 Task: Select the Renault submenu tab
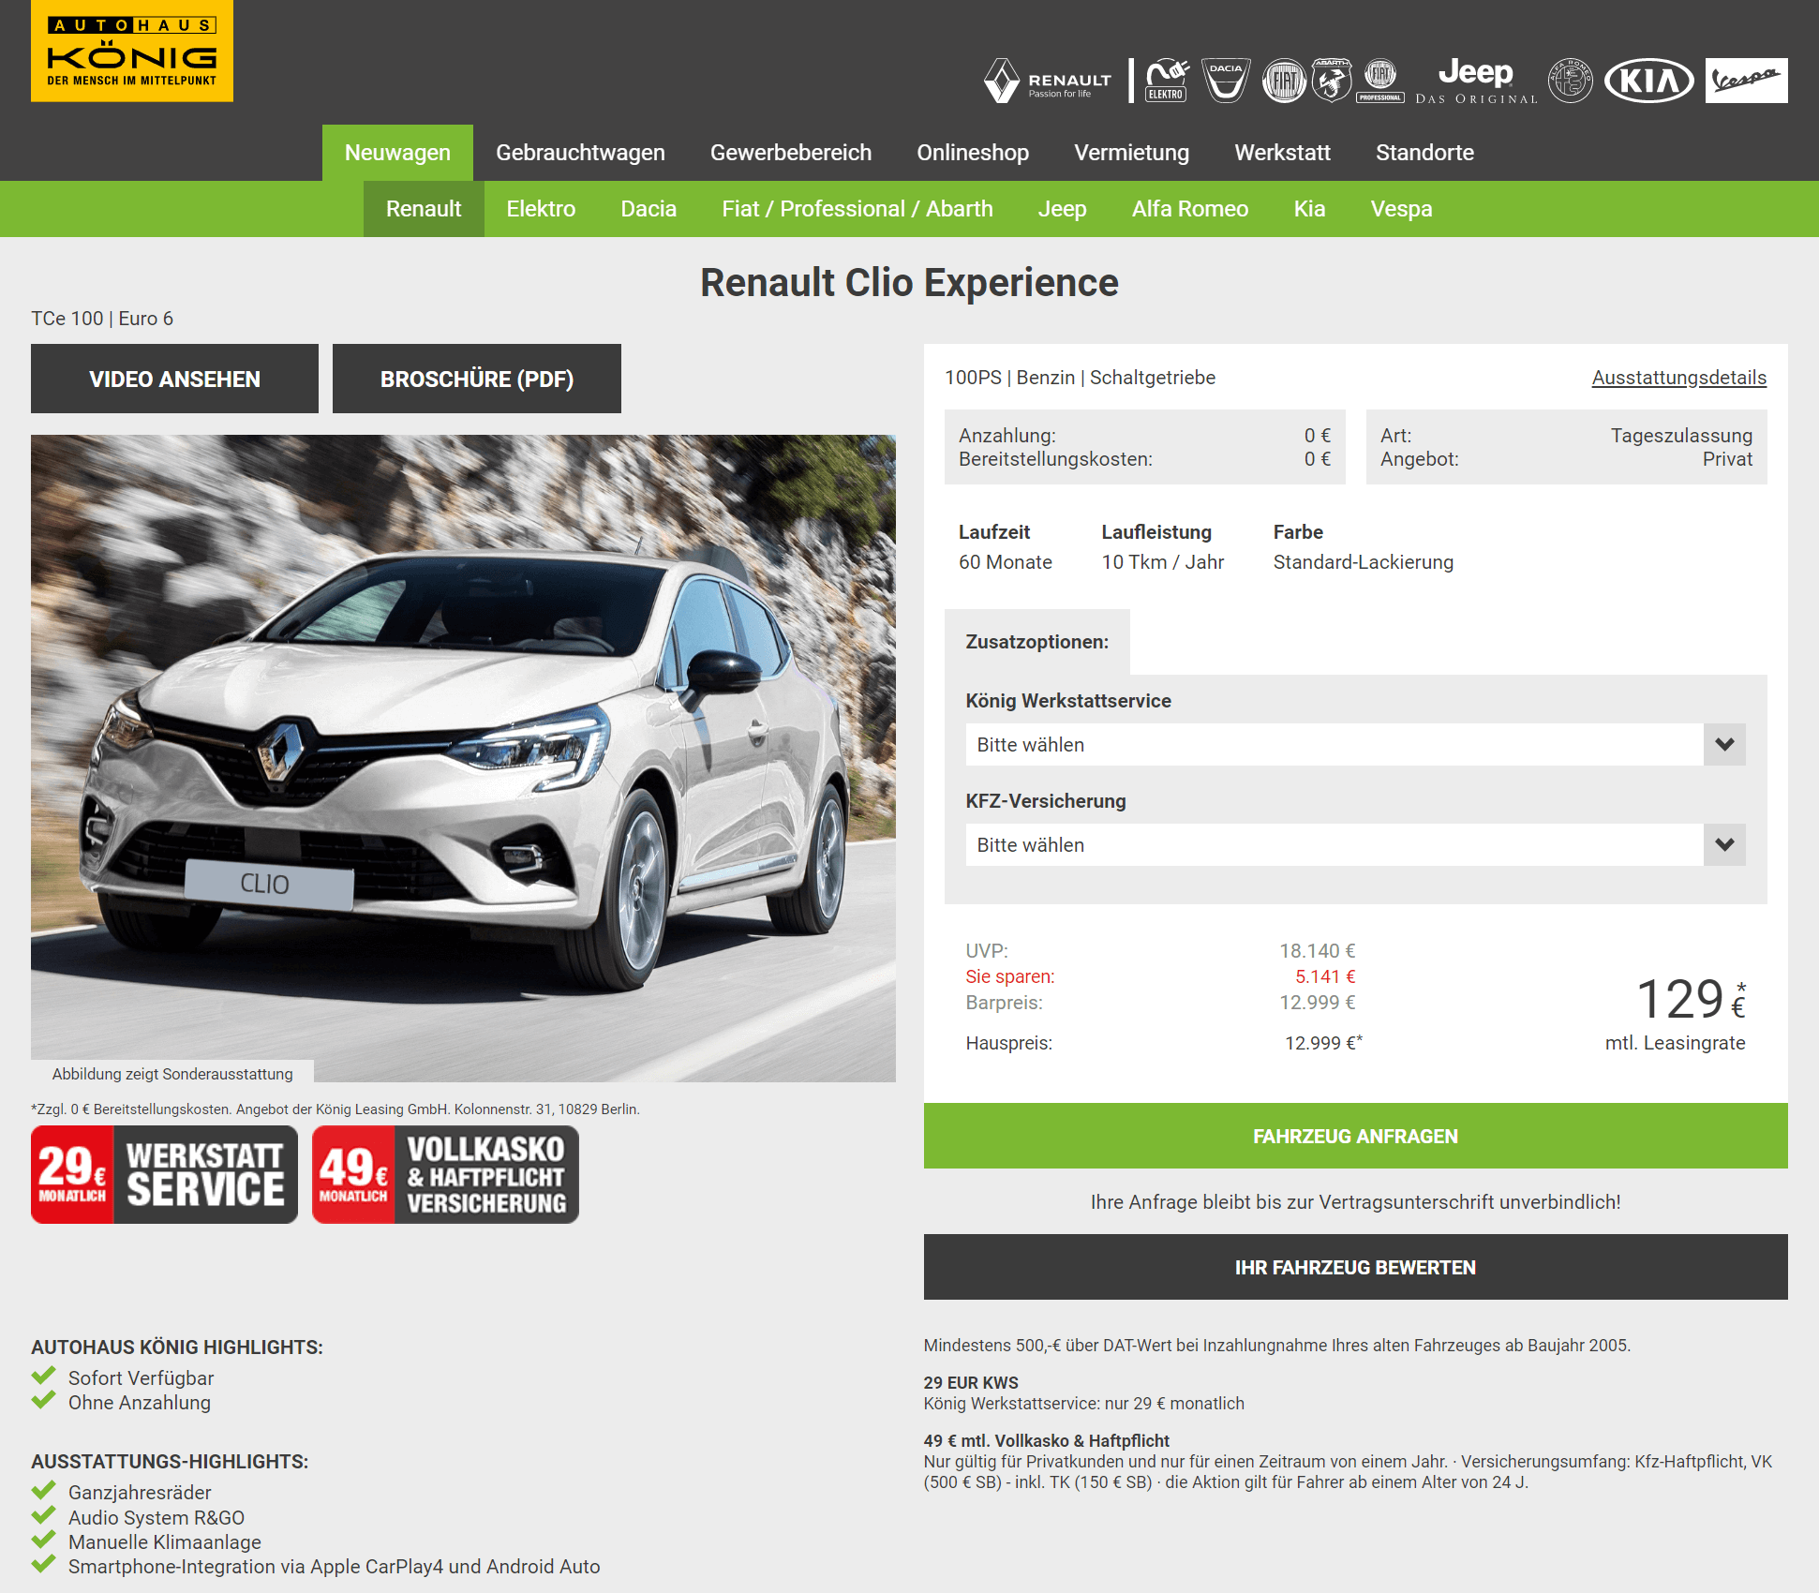tap(424, 209)
